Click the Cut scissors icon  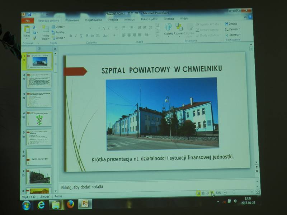tap(34, 27)
